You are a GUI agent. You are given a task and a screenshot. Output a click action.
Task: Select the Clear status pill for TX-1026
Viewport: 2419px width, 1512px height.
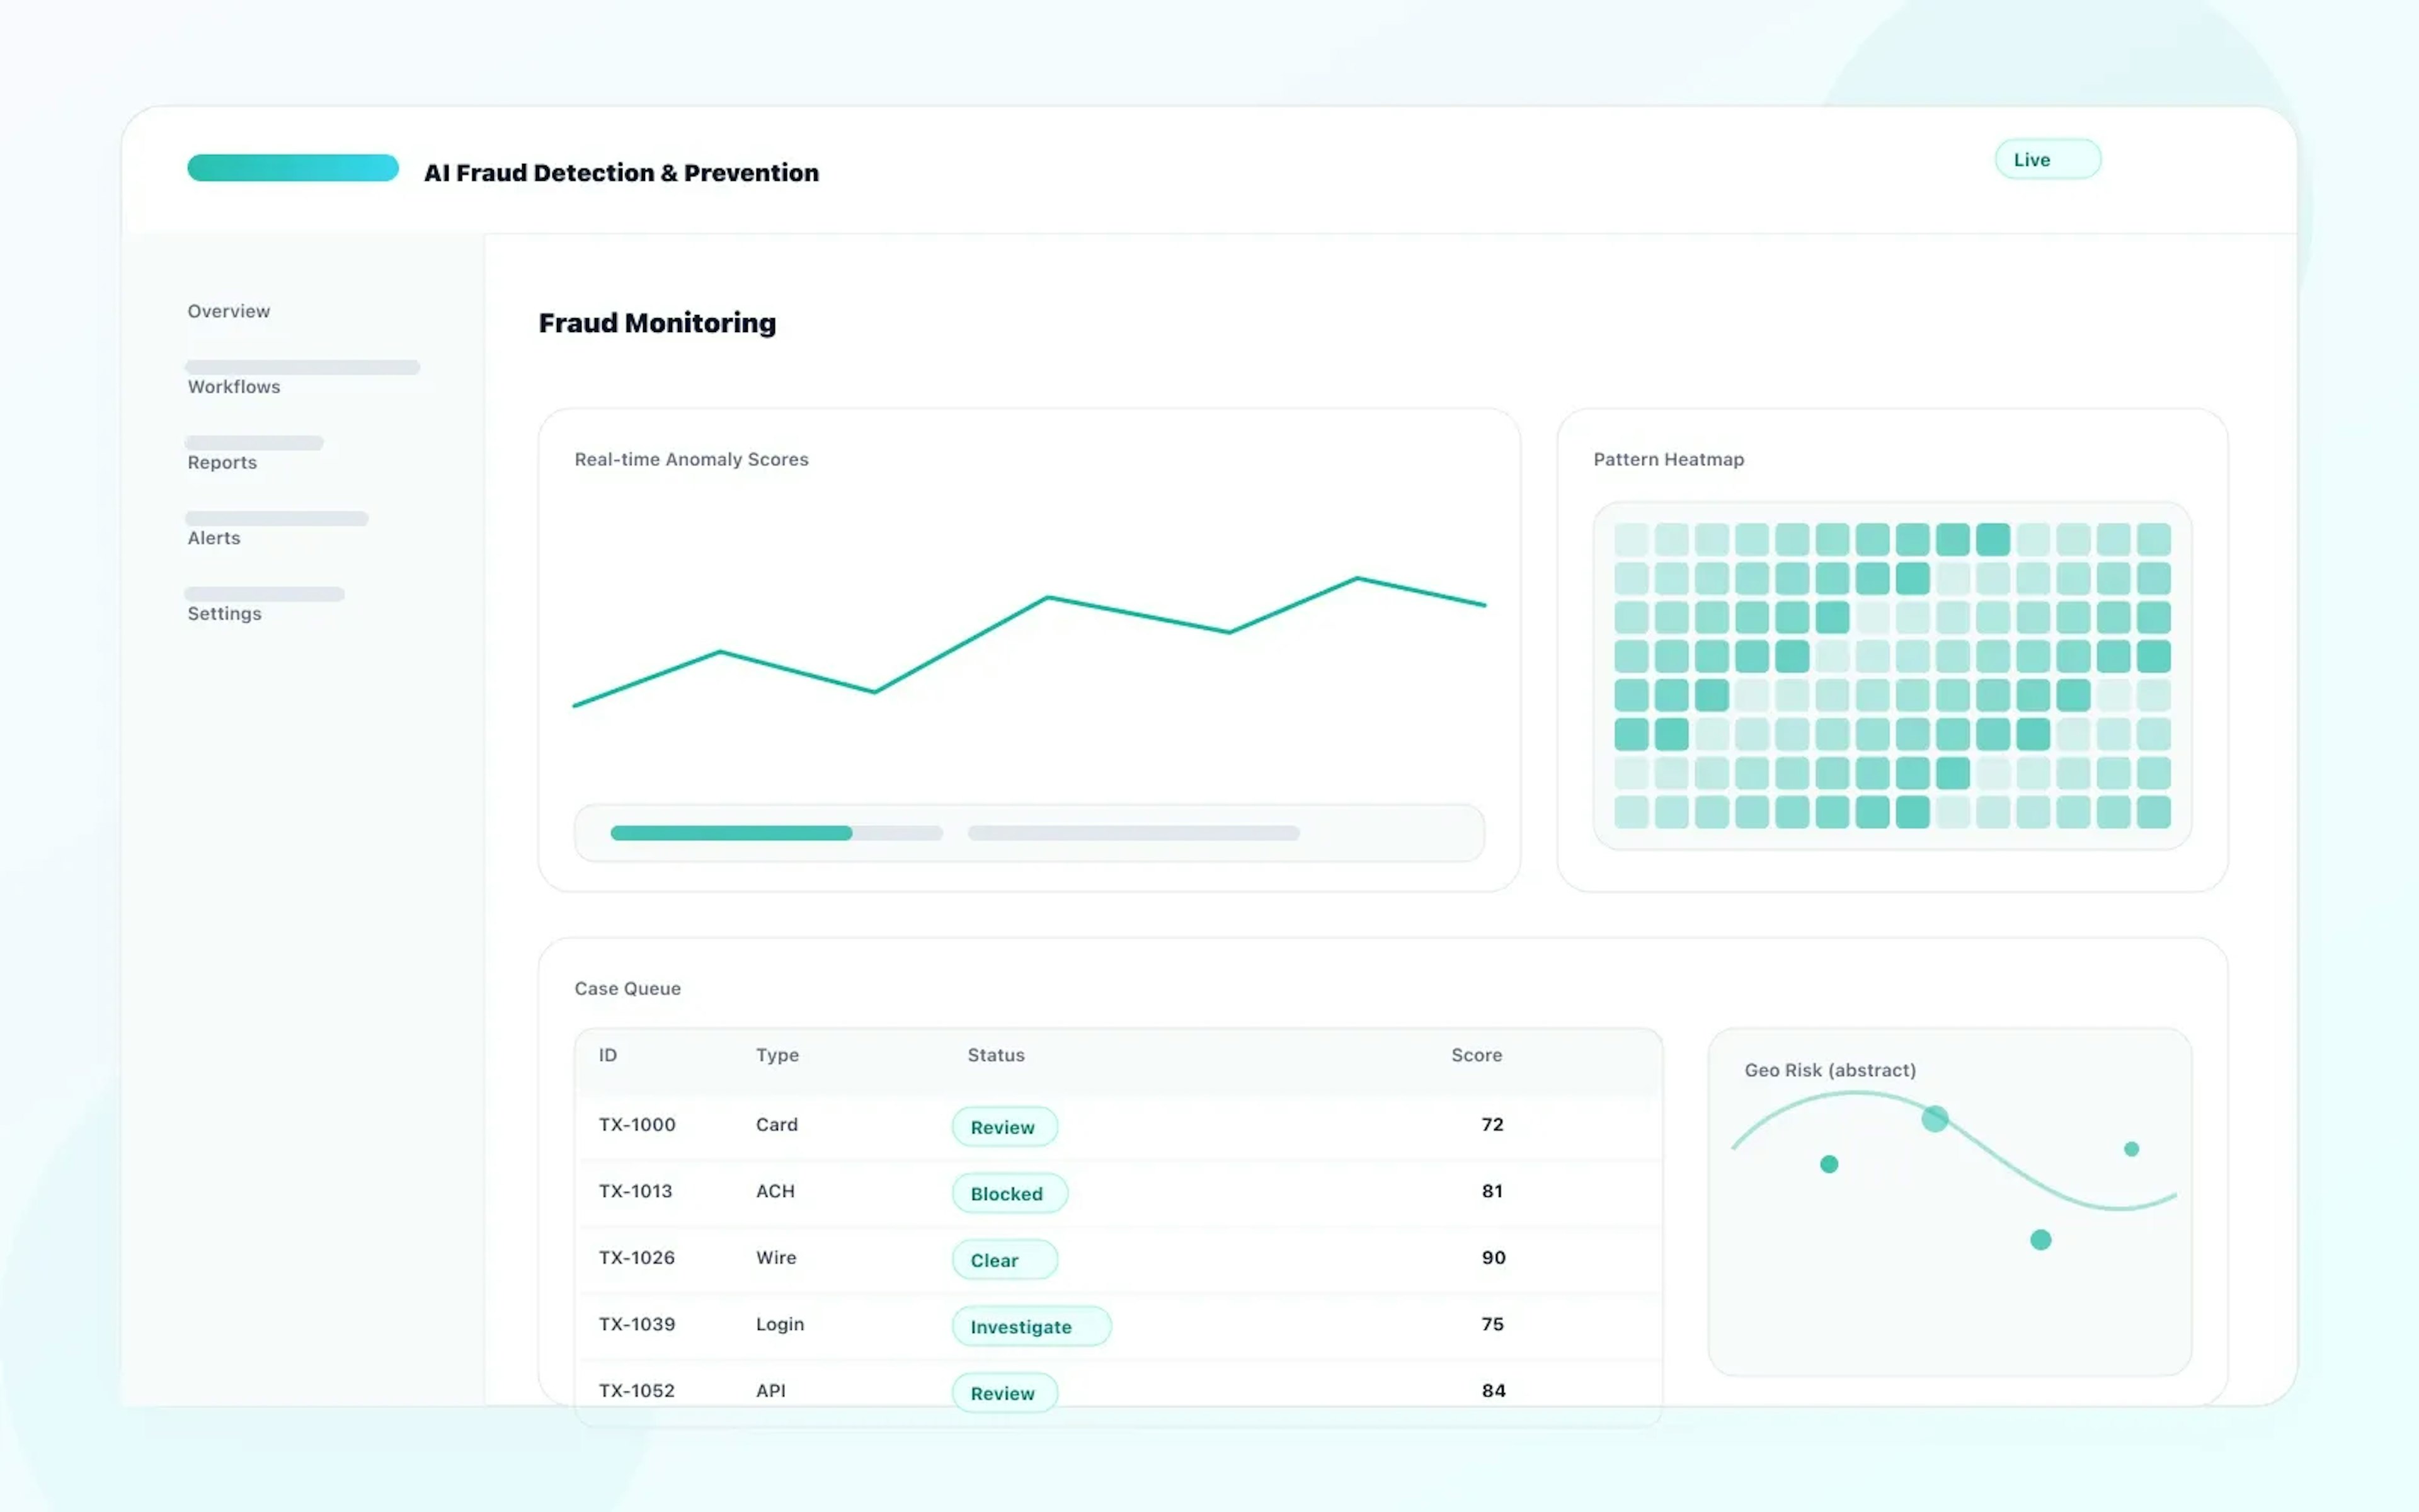pos(1004,1259)
